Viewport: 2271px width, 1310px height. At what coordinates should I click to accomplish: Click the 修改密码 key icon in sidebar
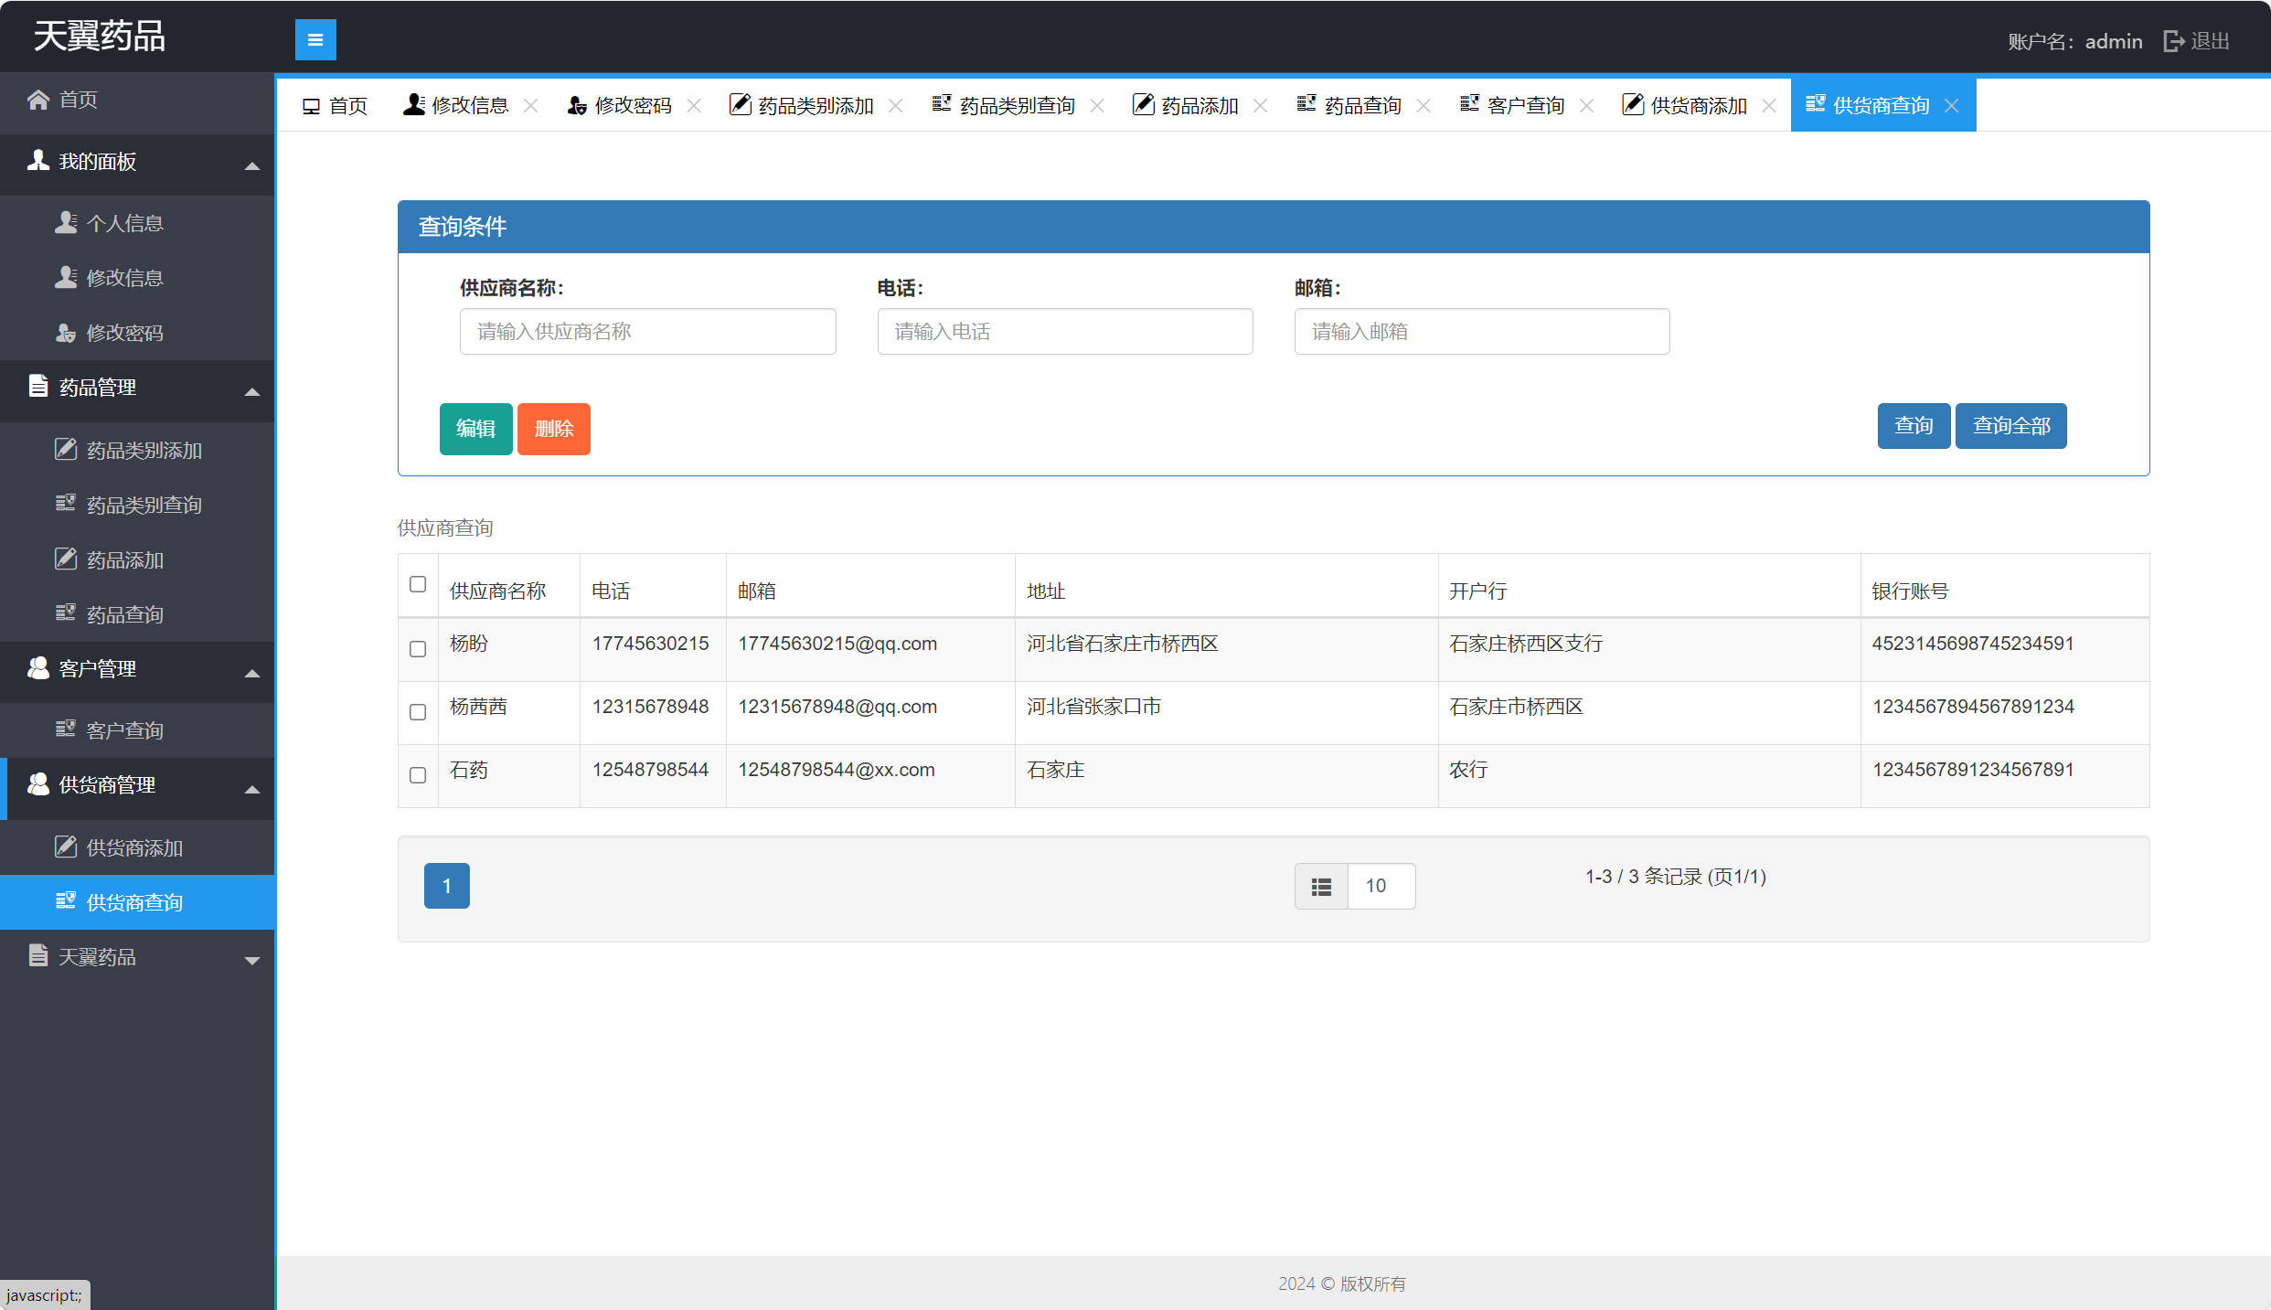tap(66, 332)
